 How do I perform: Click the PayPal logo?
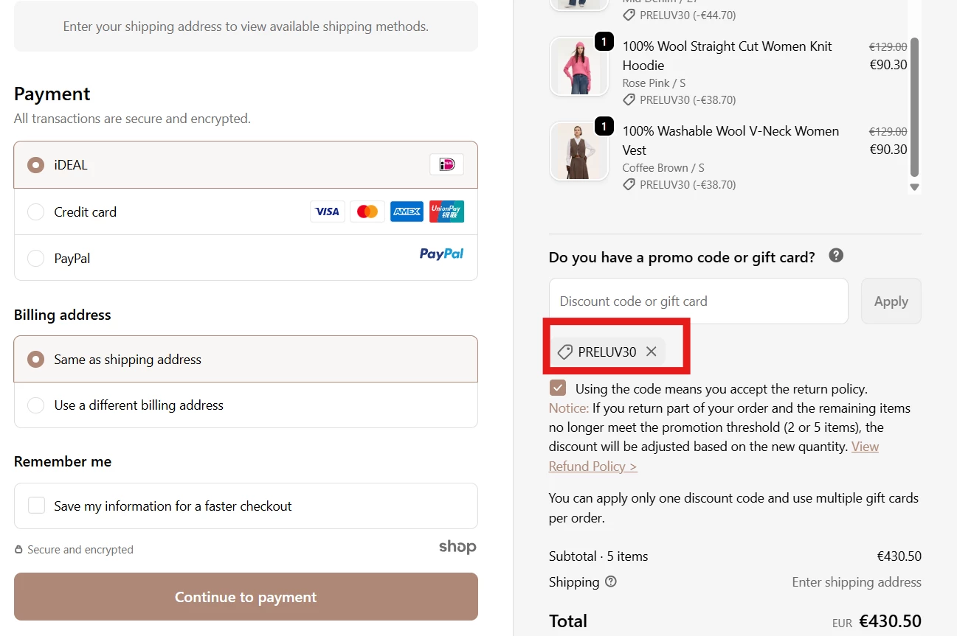tap(441, 254)
